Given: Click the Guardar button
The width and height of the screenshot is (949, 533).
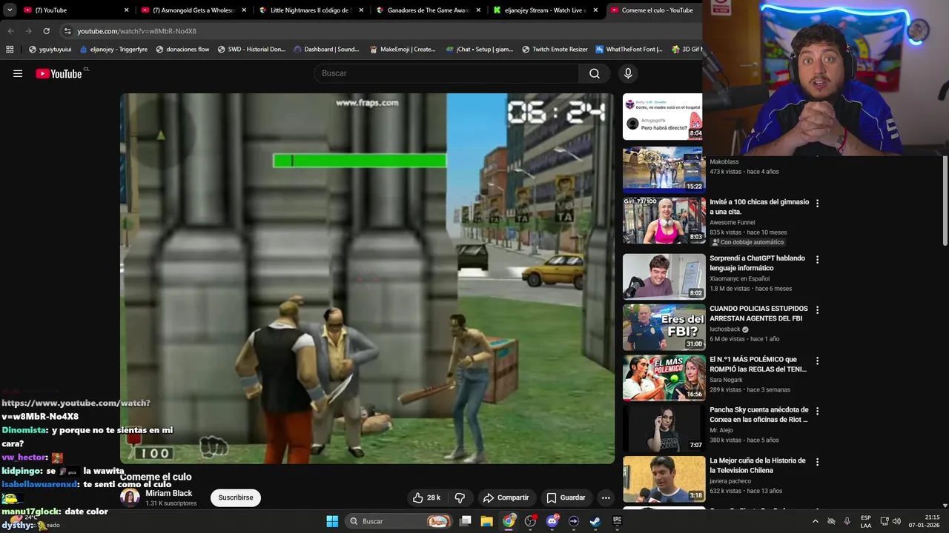Looking at the screenshot, I should [566, 497].
